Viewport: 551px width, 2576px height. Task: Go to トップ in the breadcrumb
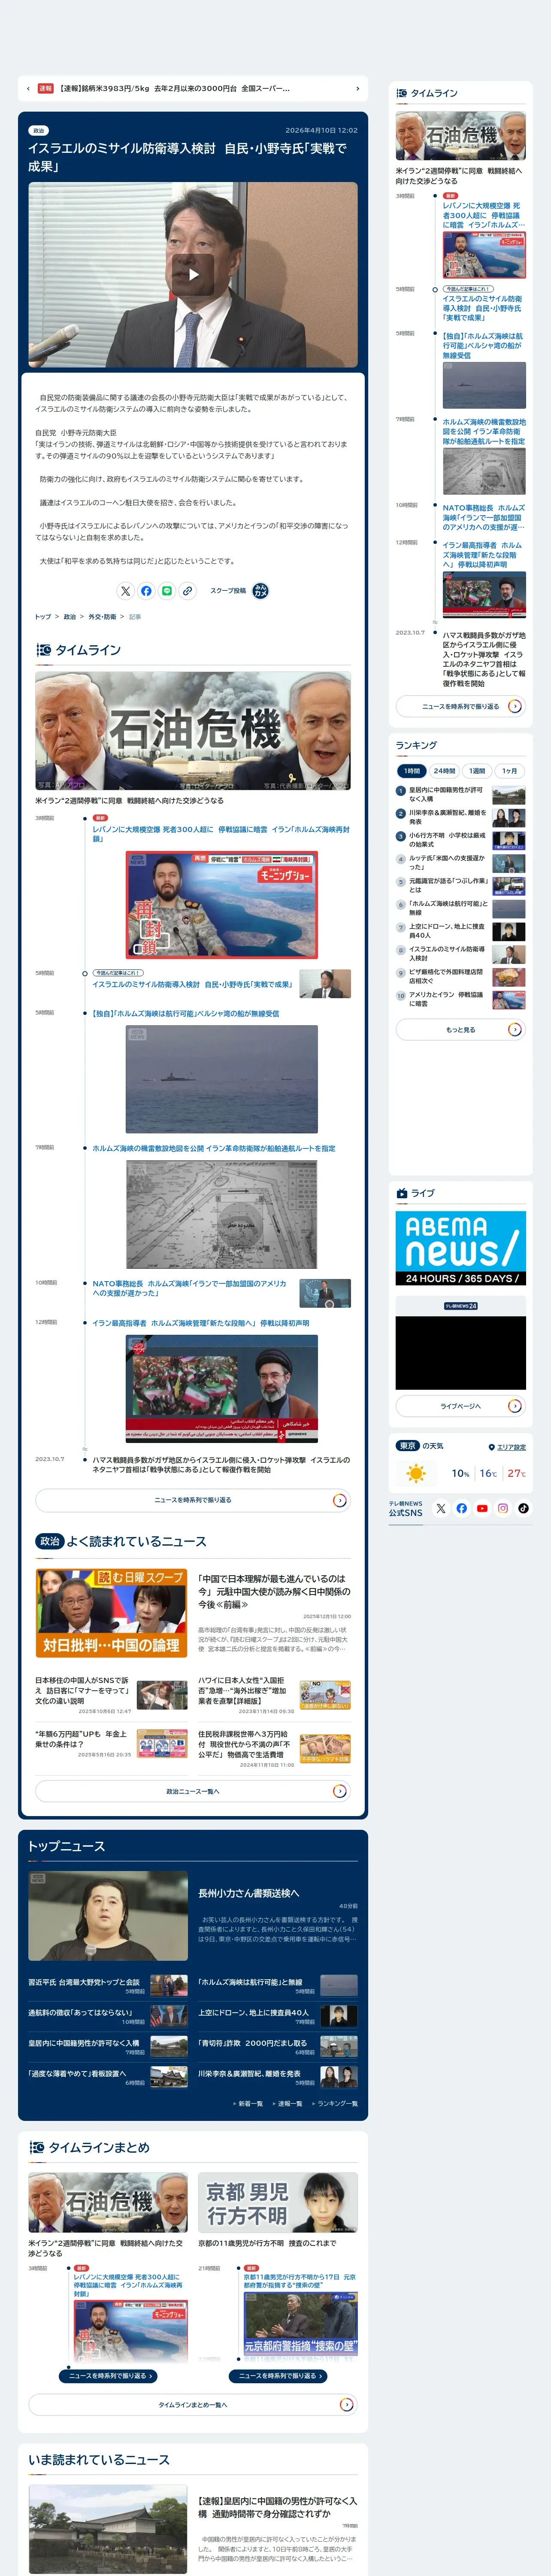[43, 617]
